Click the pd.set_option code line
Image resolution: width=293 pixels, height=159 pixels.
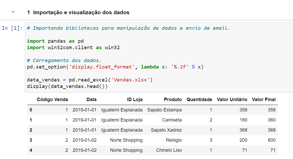click(115, 67)
